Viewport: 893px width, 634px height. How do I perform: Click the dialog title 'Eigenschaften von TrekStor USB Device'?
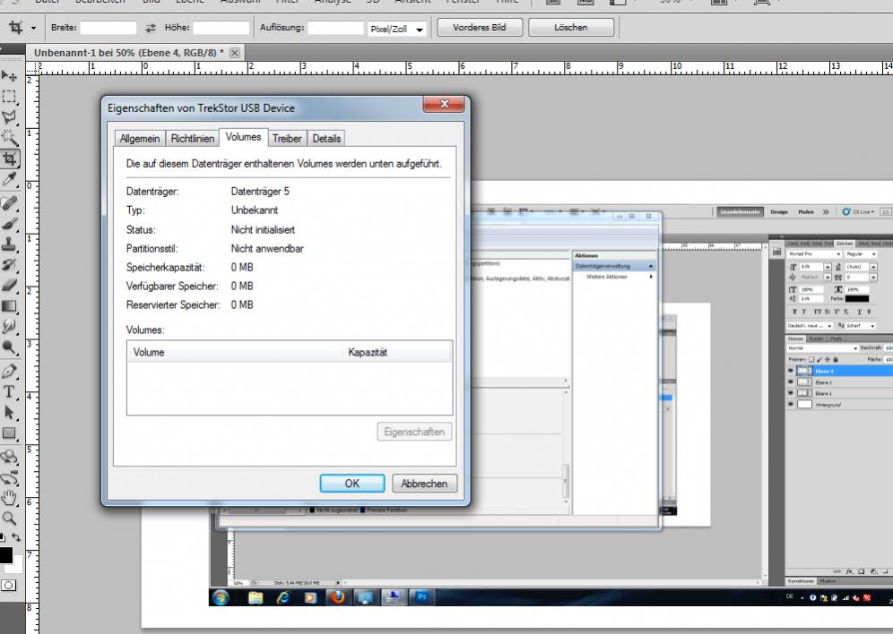[x=201, y=108]
